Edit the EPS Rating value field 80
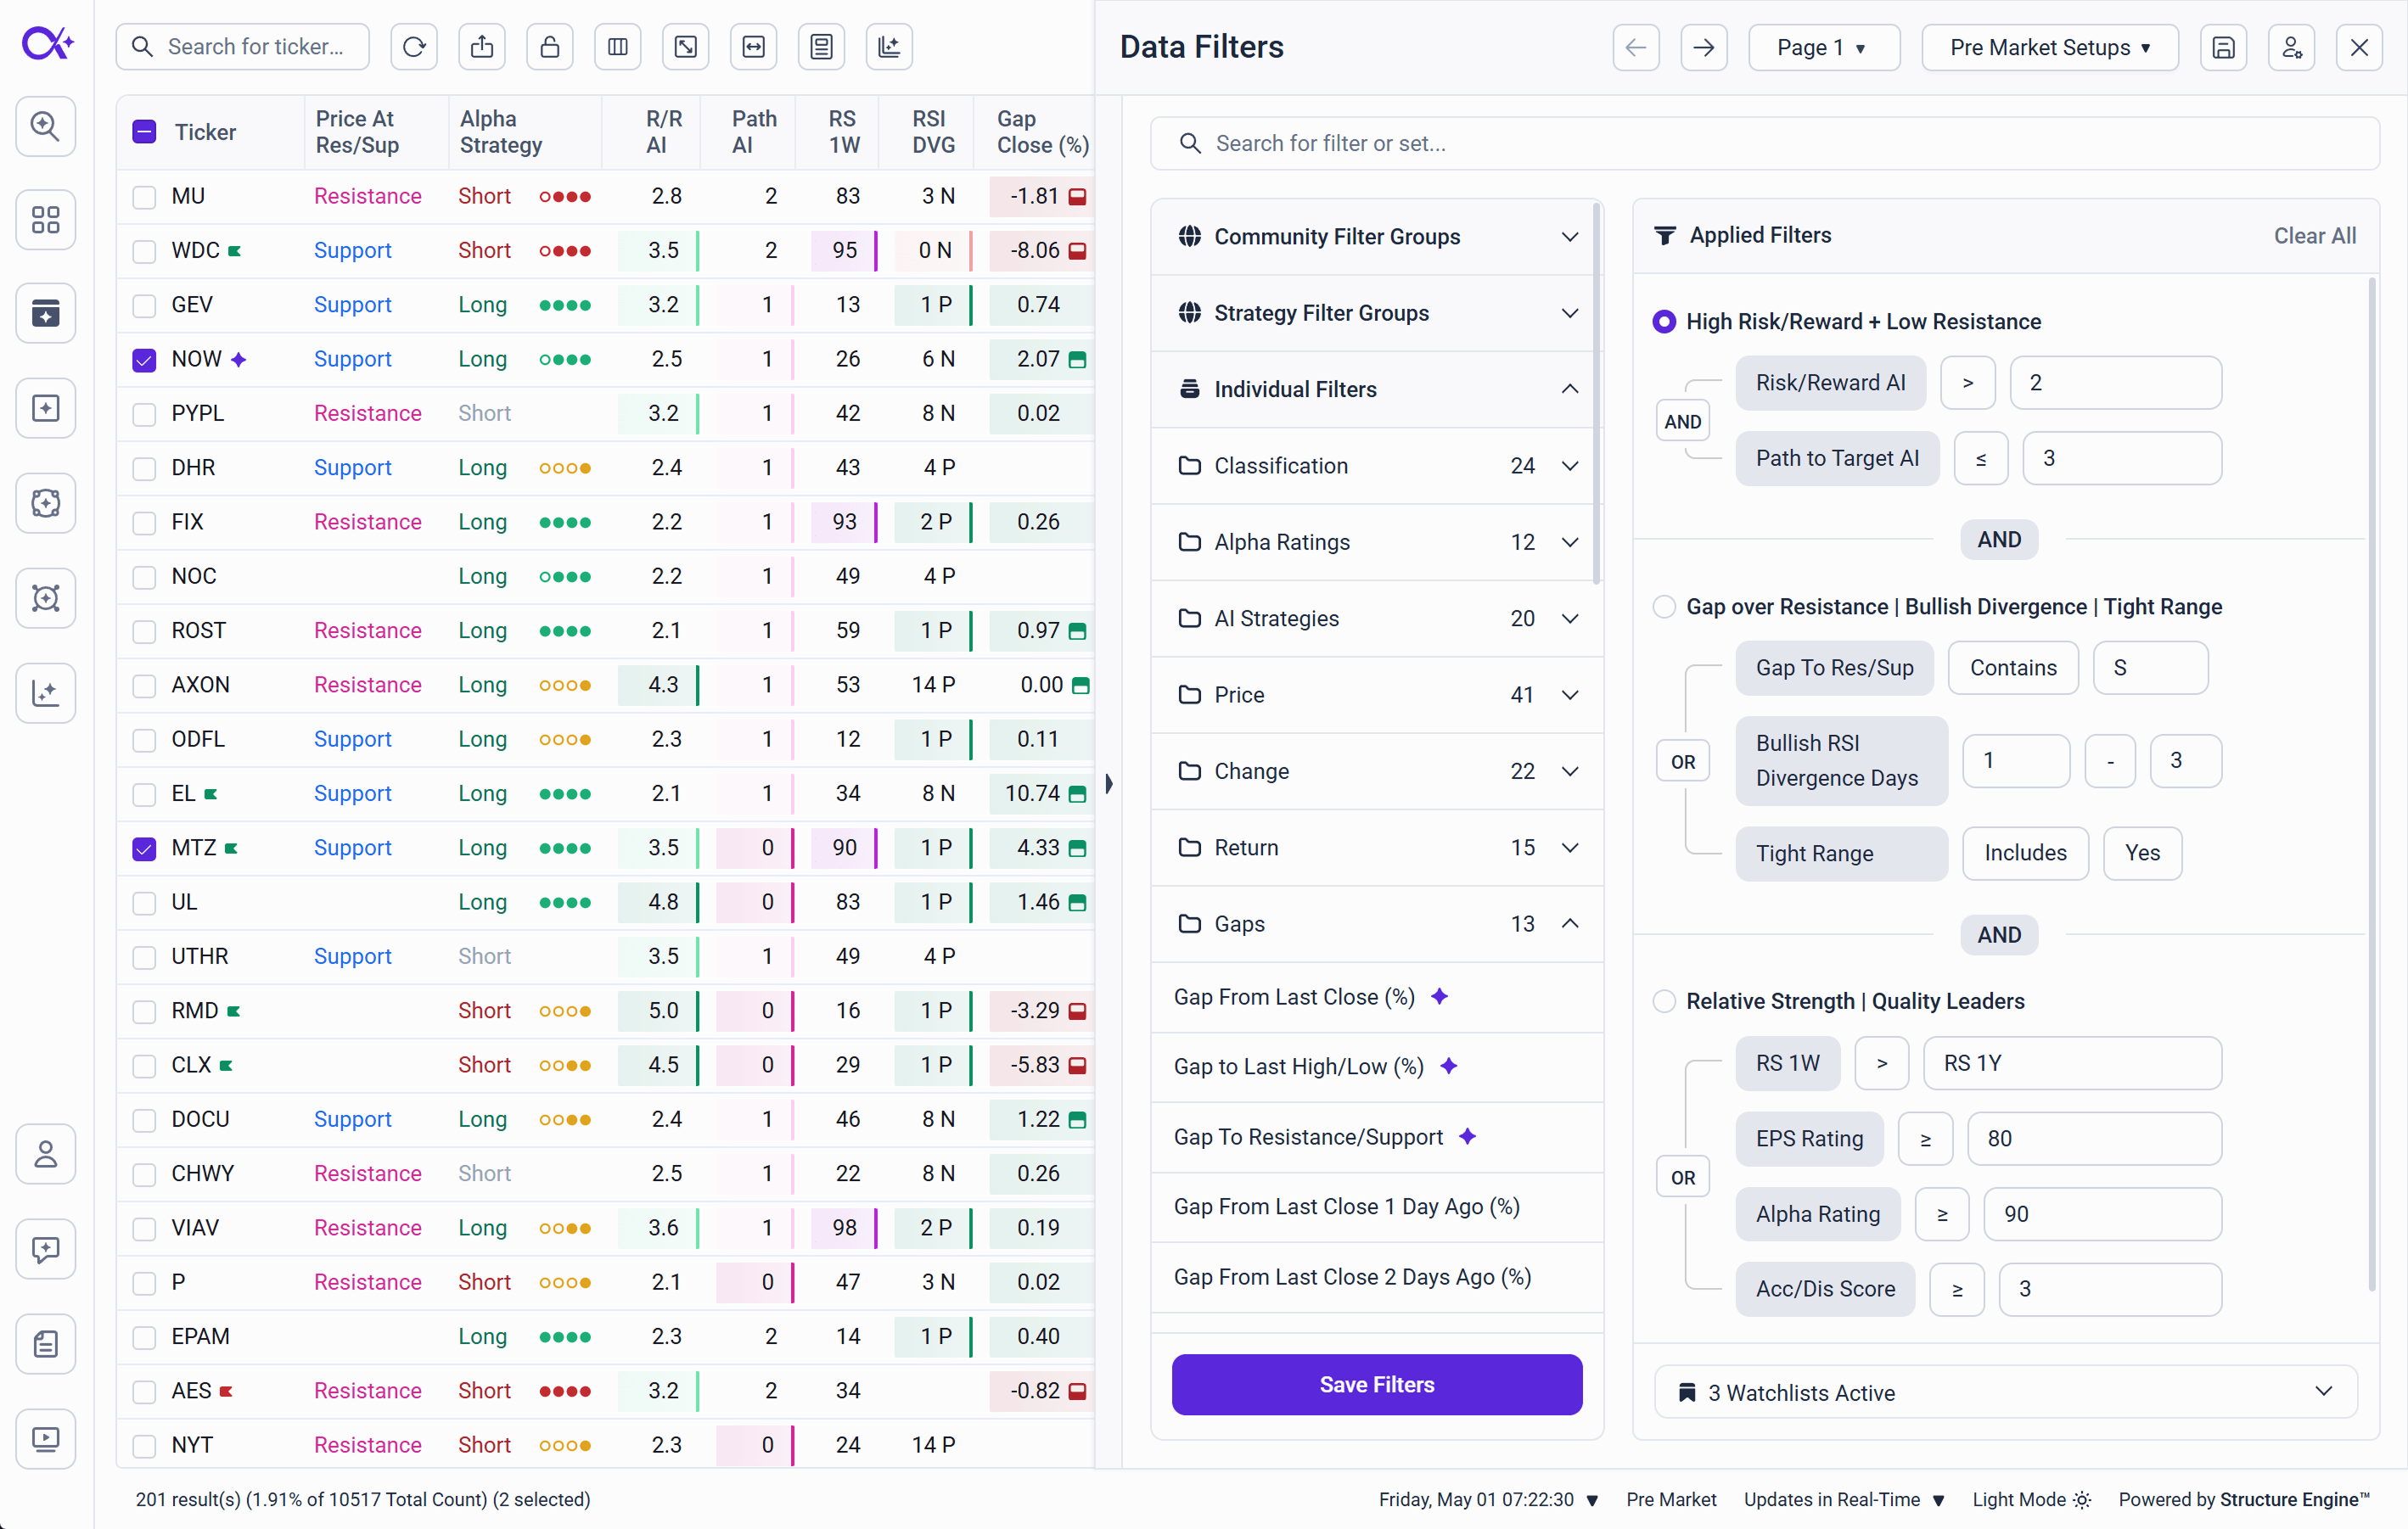Screen dimensions: 2408x1529 coord(2094,1138)
